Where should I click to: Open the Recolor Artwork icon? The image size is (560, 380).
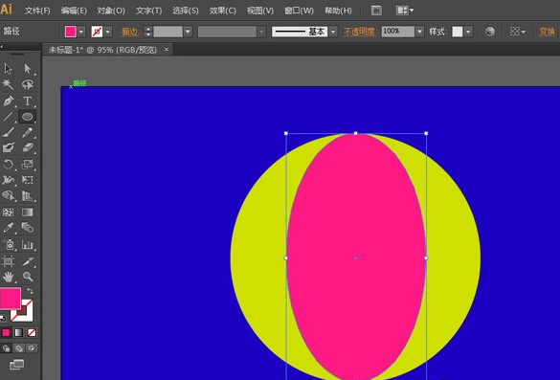coord(490,32)
